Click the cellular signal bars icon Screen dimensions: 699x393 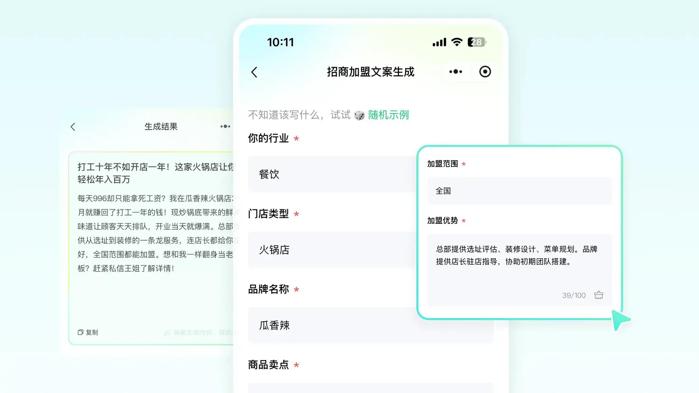[x=439, y=43]
